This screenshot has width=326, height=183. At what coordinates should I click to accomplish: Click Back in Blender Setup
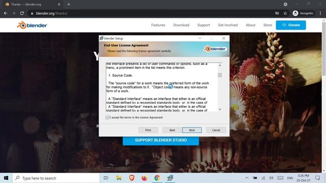coord(172,130)
